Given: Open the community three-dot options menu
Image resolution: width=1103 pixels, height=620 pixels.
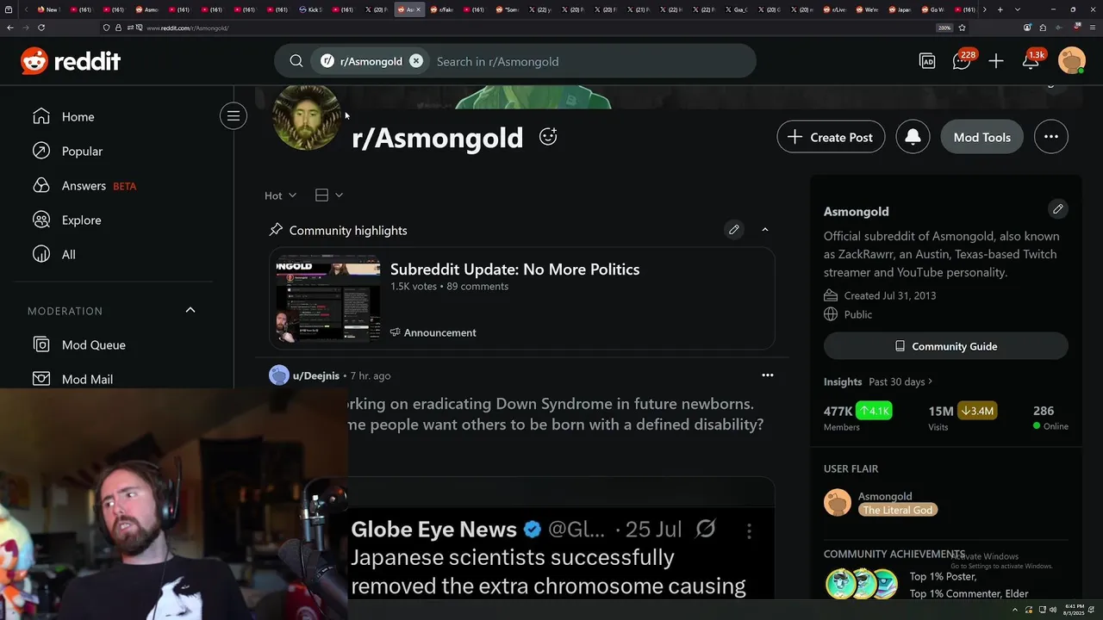Looking at the screenshot, I should [1051, 137].
